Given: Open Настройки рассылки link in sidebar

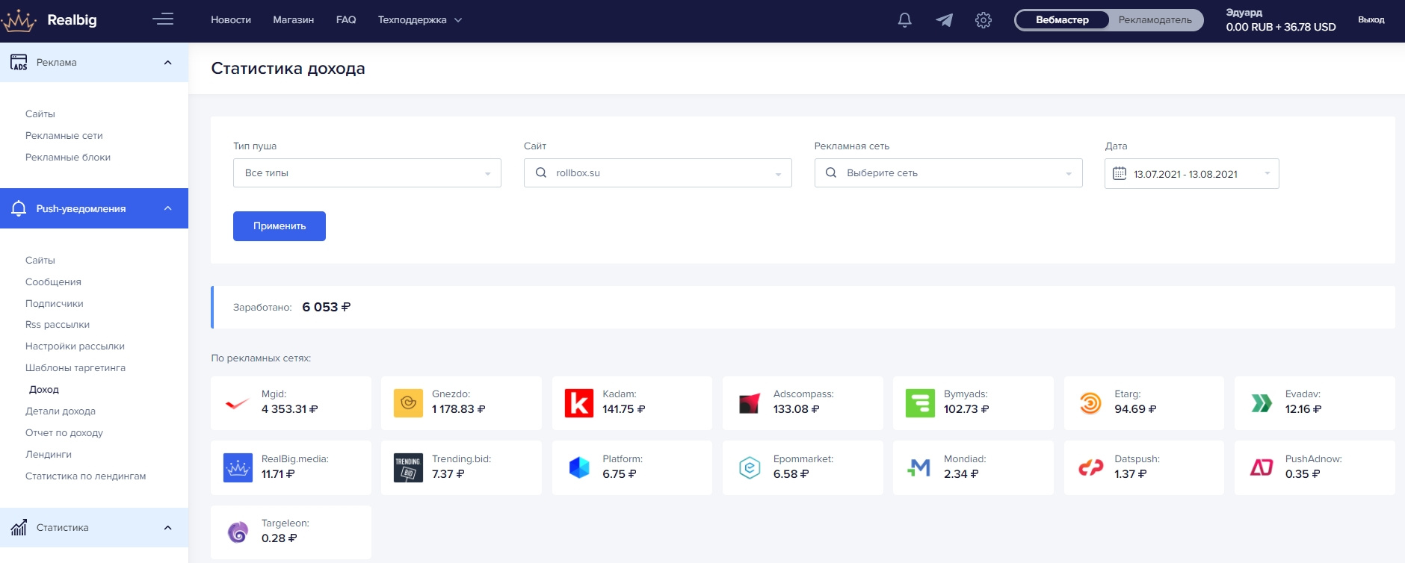Looking at the screenshot, I should (x=75, y=346).
